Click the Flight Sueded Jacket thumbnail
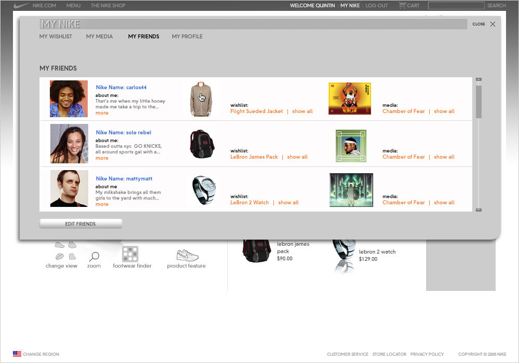This screenshot has height=363, width=519. pos(200,99)
